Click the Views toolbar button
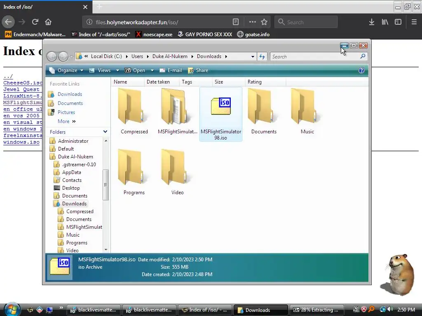The width and height of the screenshot is (422, 316). [x=100, y=70]
